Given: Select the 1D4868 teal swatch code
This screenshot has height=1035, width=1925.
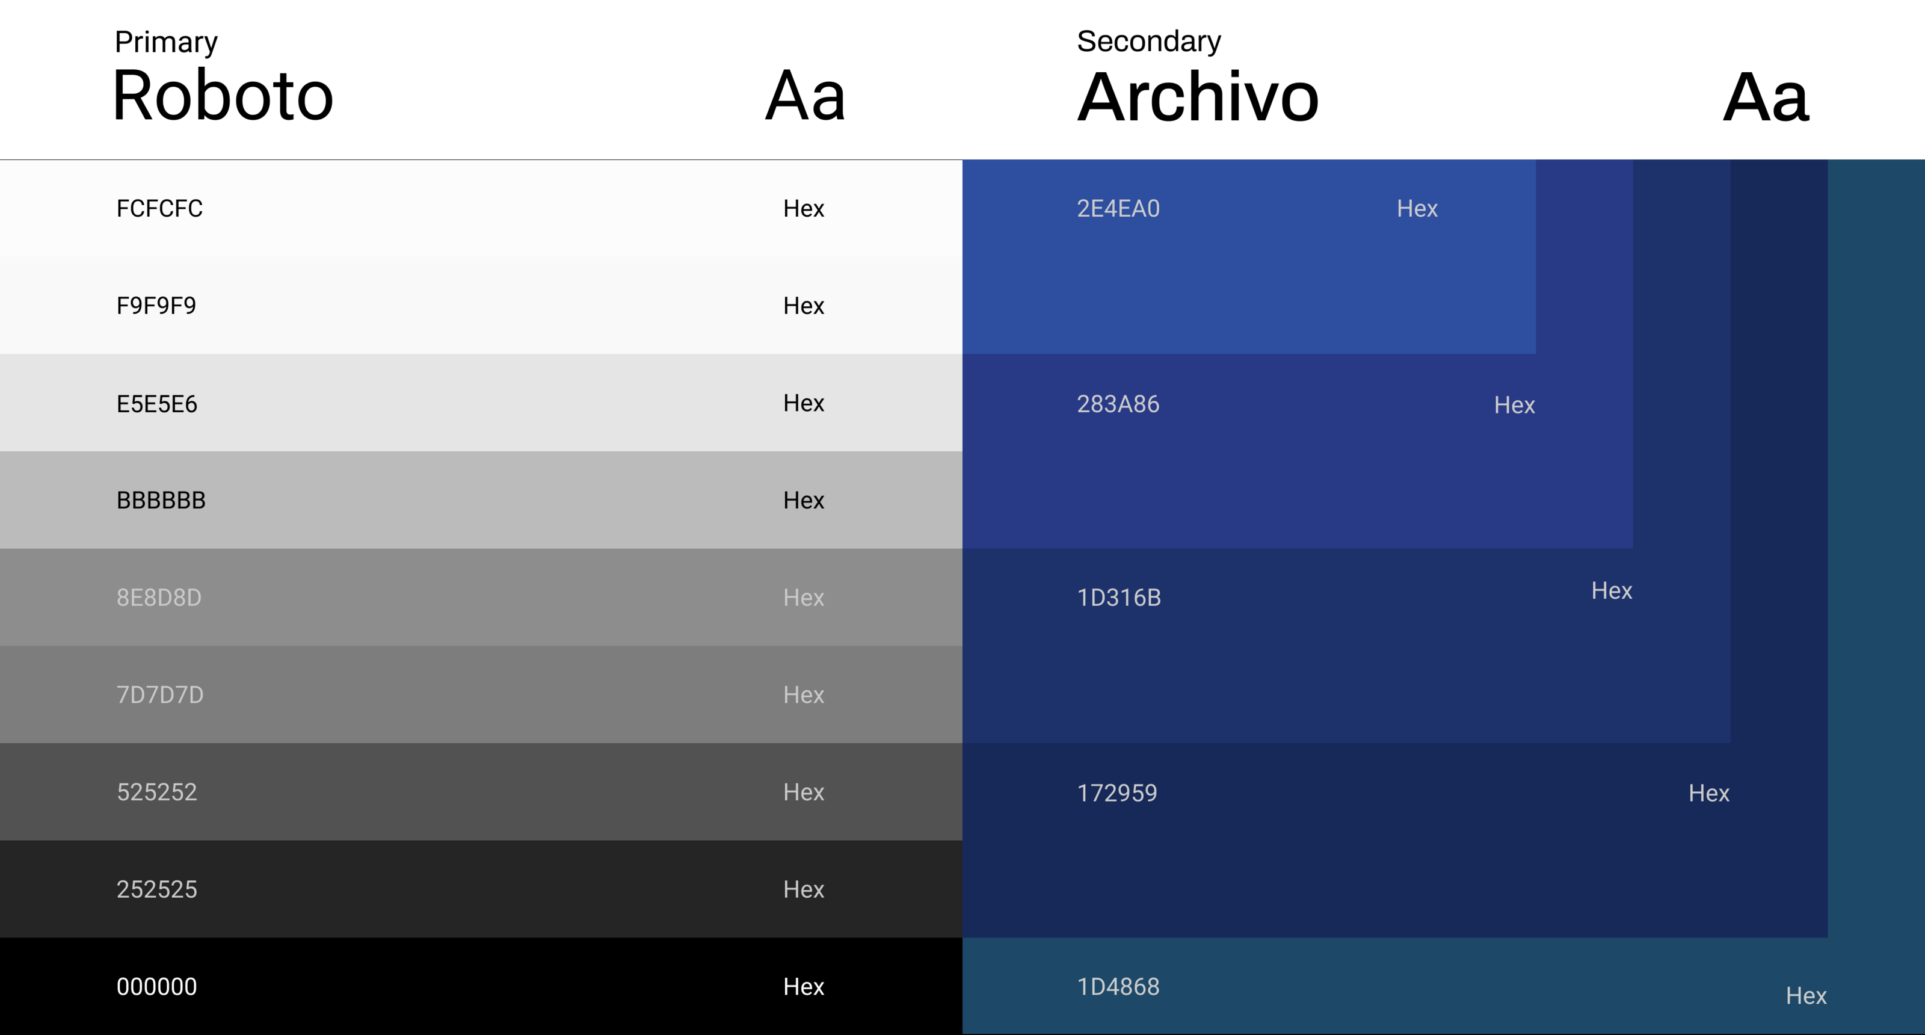Looking at the screenshot, I should [1118, 986].
